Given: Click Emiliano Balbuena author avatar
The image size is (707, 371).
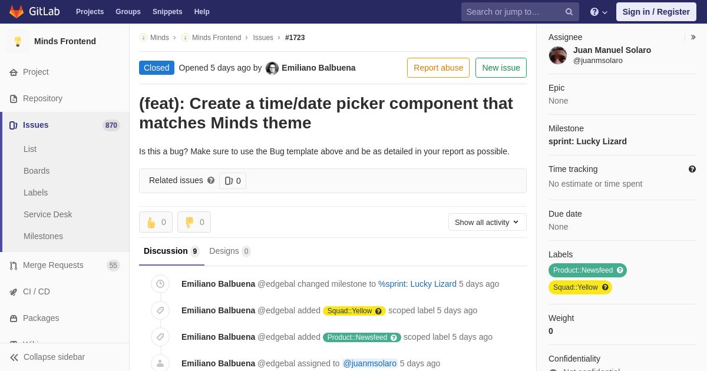Looking at the screenshot, I should pos(272,68).
